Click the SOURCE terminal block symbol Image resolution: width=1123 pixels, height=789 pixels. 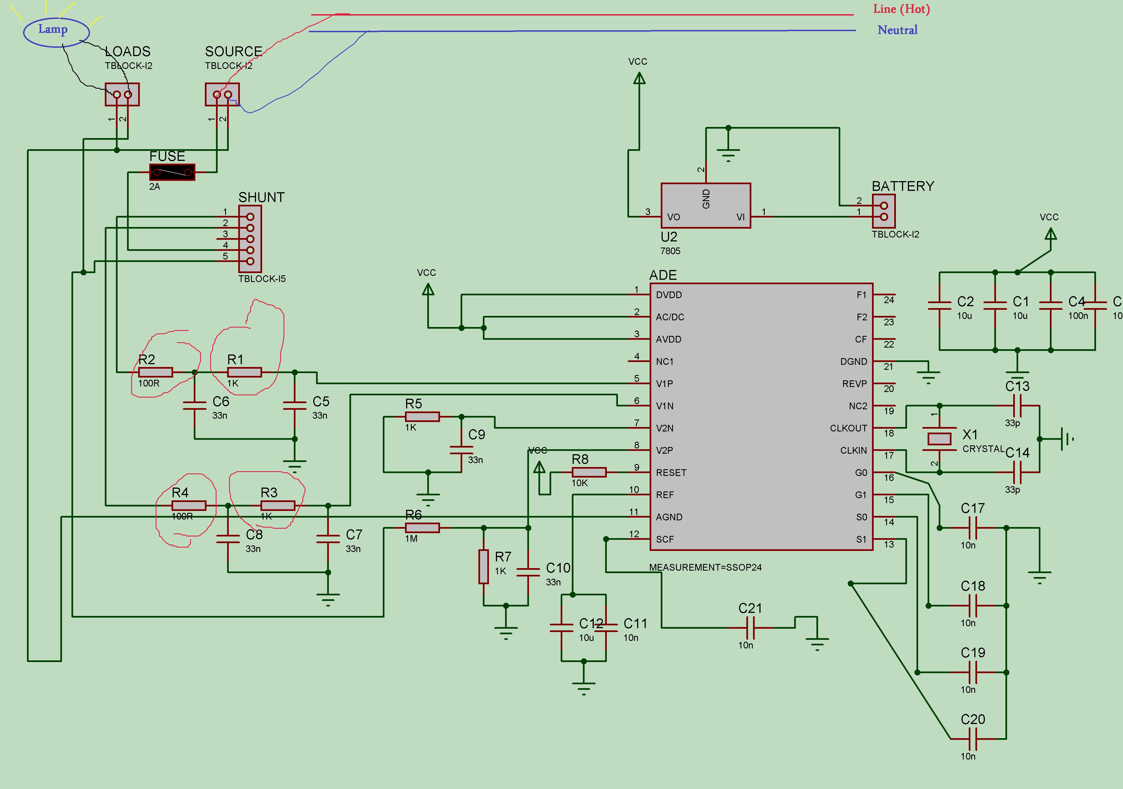222,94
